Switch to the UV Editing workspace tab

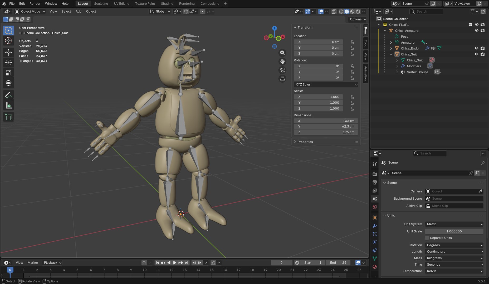coord(121,3)
